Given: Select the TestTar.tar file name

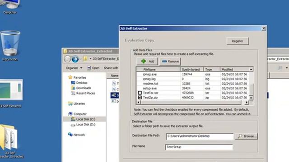Looking at the screenshot, I should tap(150, 93).
